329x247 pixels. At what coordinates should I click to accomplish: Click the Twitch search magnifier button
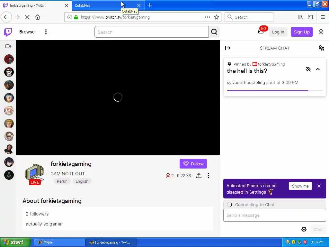tap(214, 32)
